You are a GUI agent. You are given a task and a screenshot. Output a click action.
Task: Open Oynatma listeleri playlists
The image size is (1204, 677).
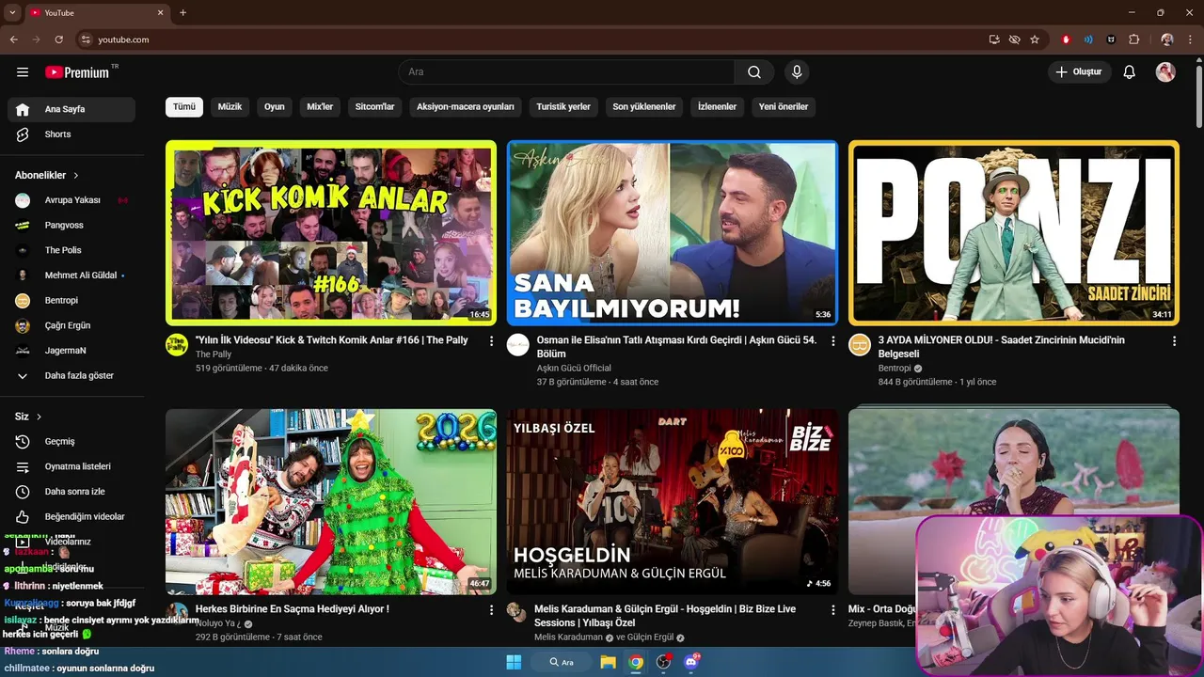71,466
